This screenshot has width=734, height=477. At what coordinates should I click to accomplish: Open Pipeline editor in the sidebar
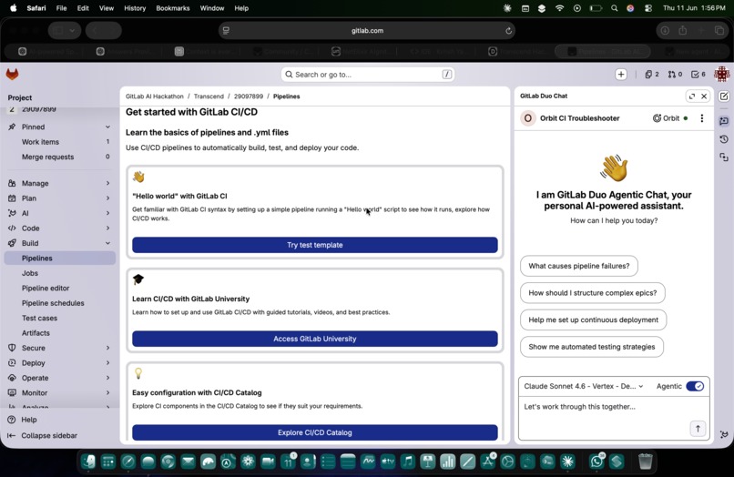pyautogui.click(x=60, y=288)
